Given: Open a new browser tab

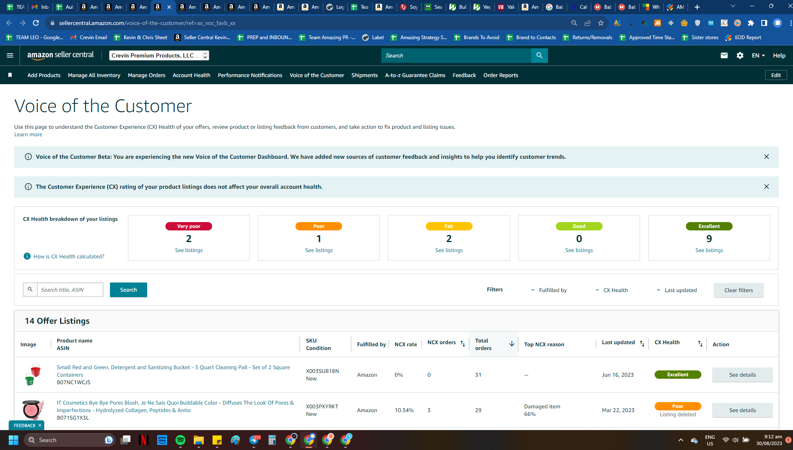Looking at the screenshot, I should click(x=697, y=7).
